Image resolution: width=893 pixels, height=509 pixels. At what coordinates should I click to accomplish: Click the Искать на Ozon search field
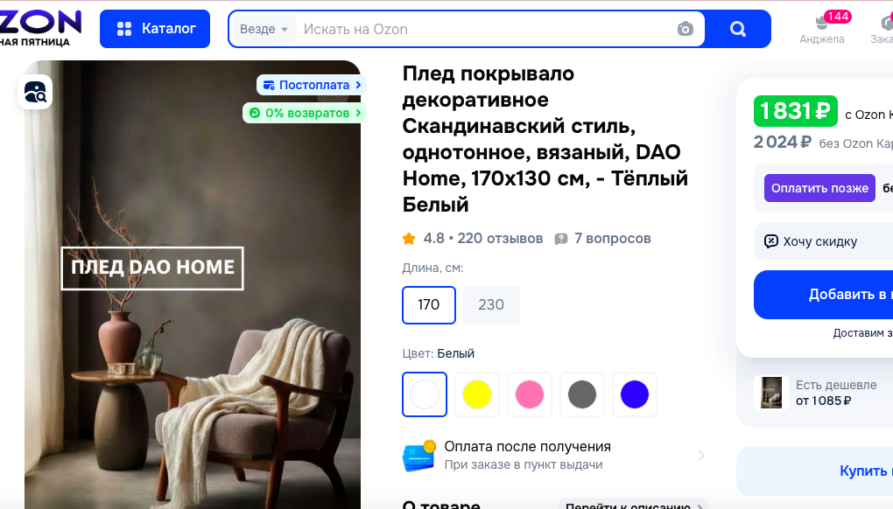click(x=484, y=29)
